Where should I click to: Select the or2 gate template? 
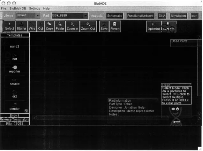(15, 95)
